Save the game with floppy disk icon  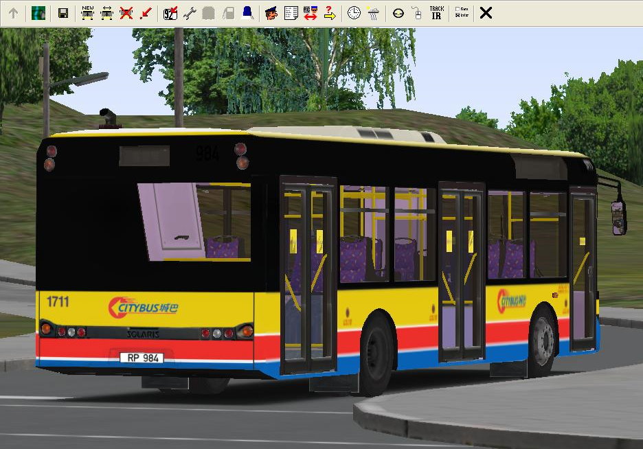(x=63, y=13)
